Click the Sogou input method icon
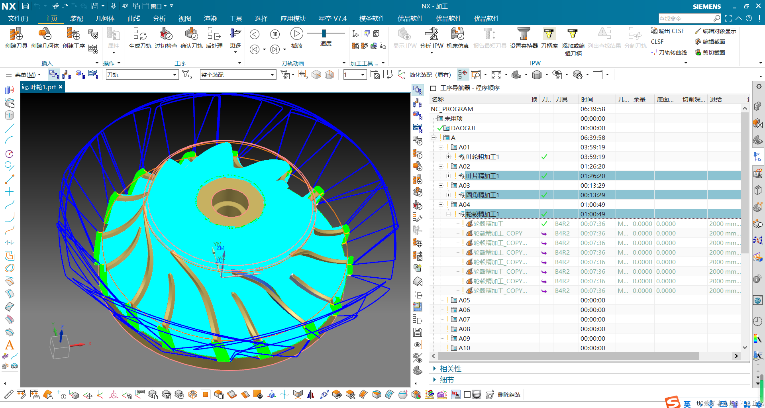Screen dimensions: 765x408 click(673, 402)
